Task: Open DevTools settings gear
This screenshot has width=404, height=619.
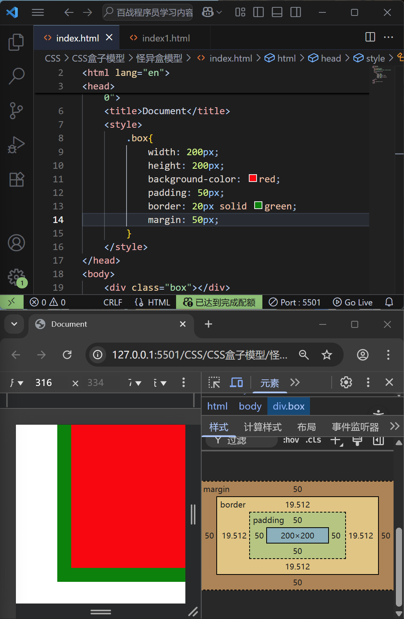Action: [x=346, y=382]
